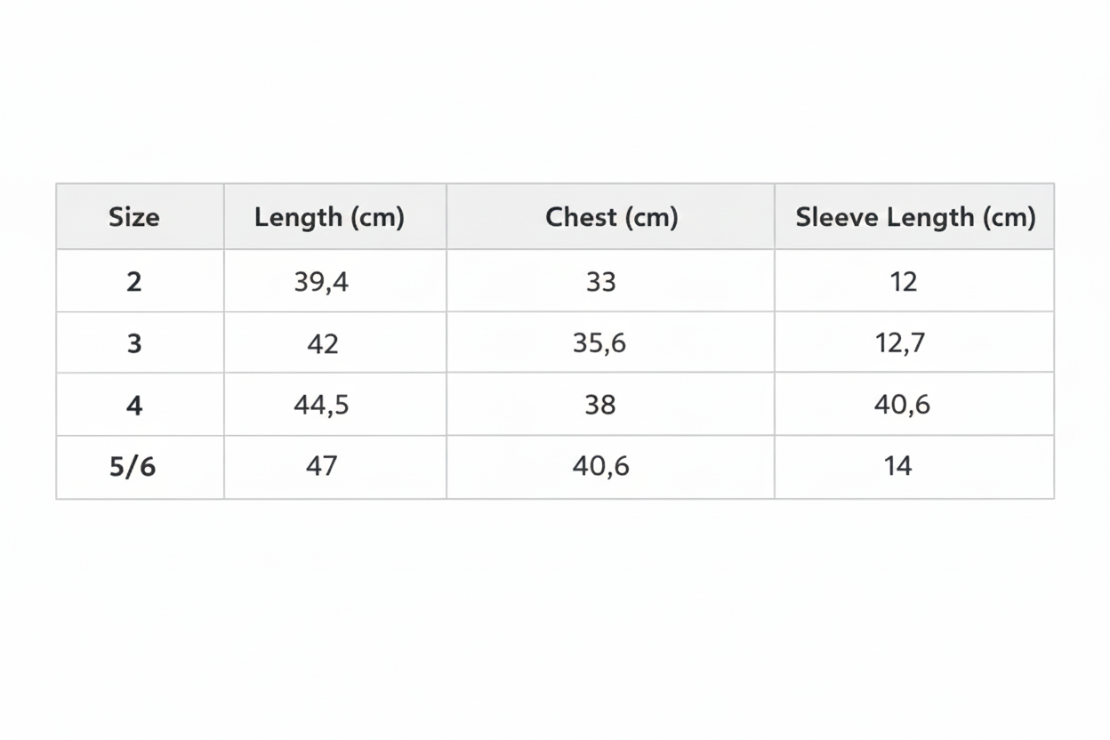
Task: Select the sleeve length cell for size 4
Action: (902, 405)
